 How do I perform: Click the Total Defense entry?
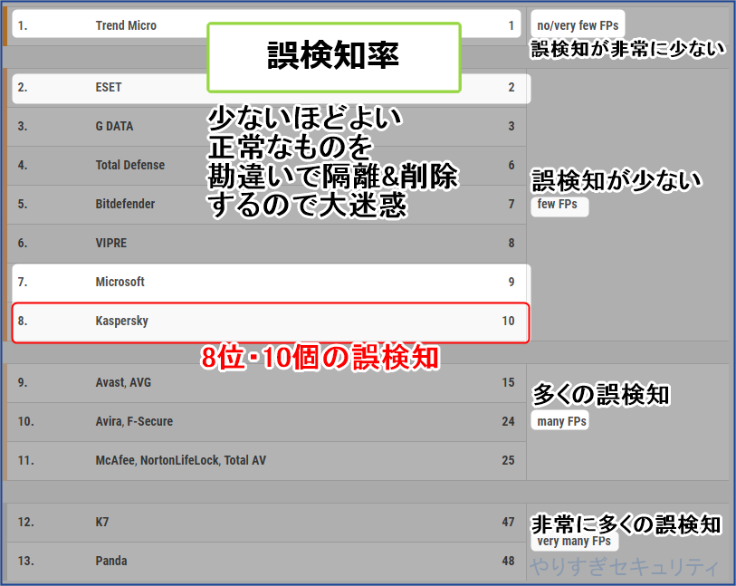[x=130, y=165]
